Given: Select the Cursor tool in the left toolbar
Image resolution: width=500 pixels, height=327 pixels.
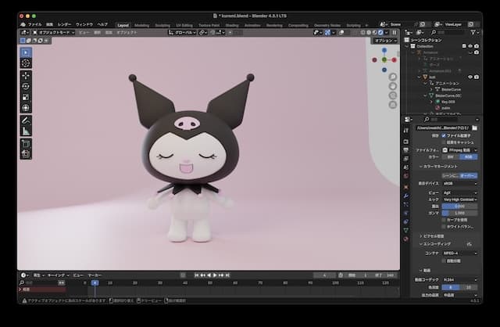Looking at the screenshot, I should tap(26, 63).
